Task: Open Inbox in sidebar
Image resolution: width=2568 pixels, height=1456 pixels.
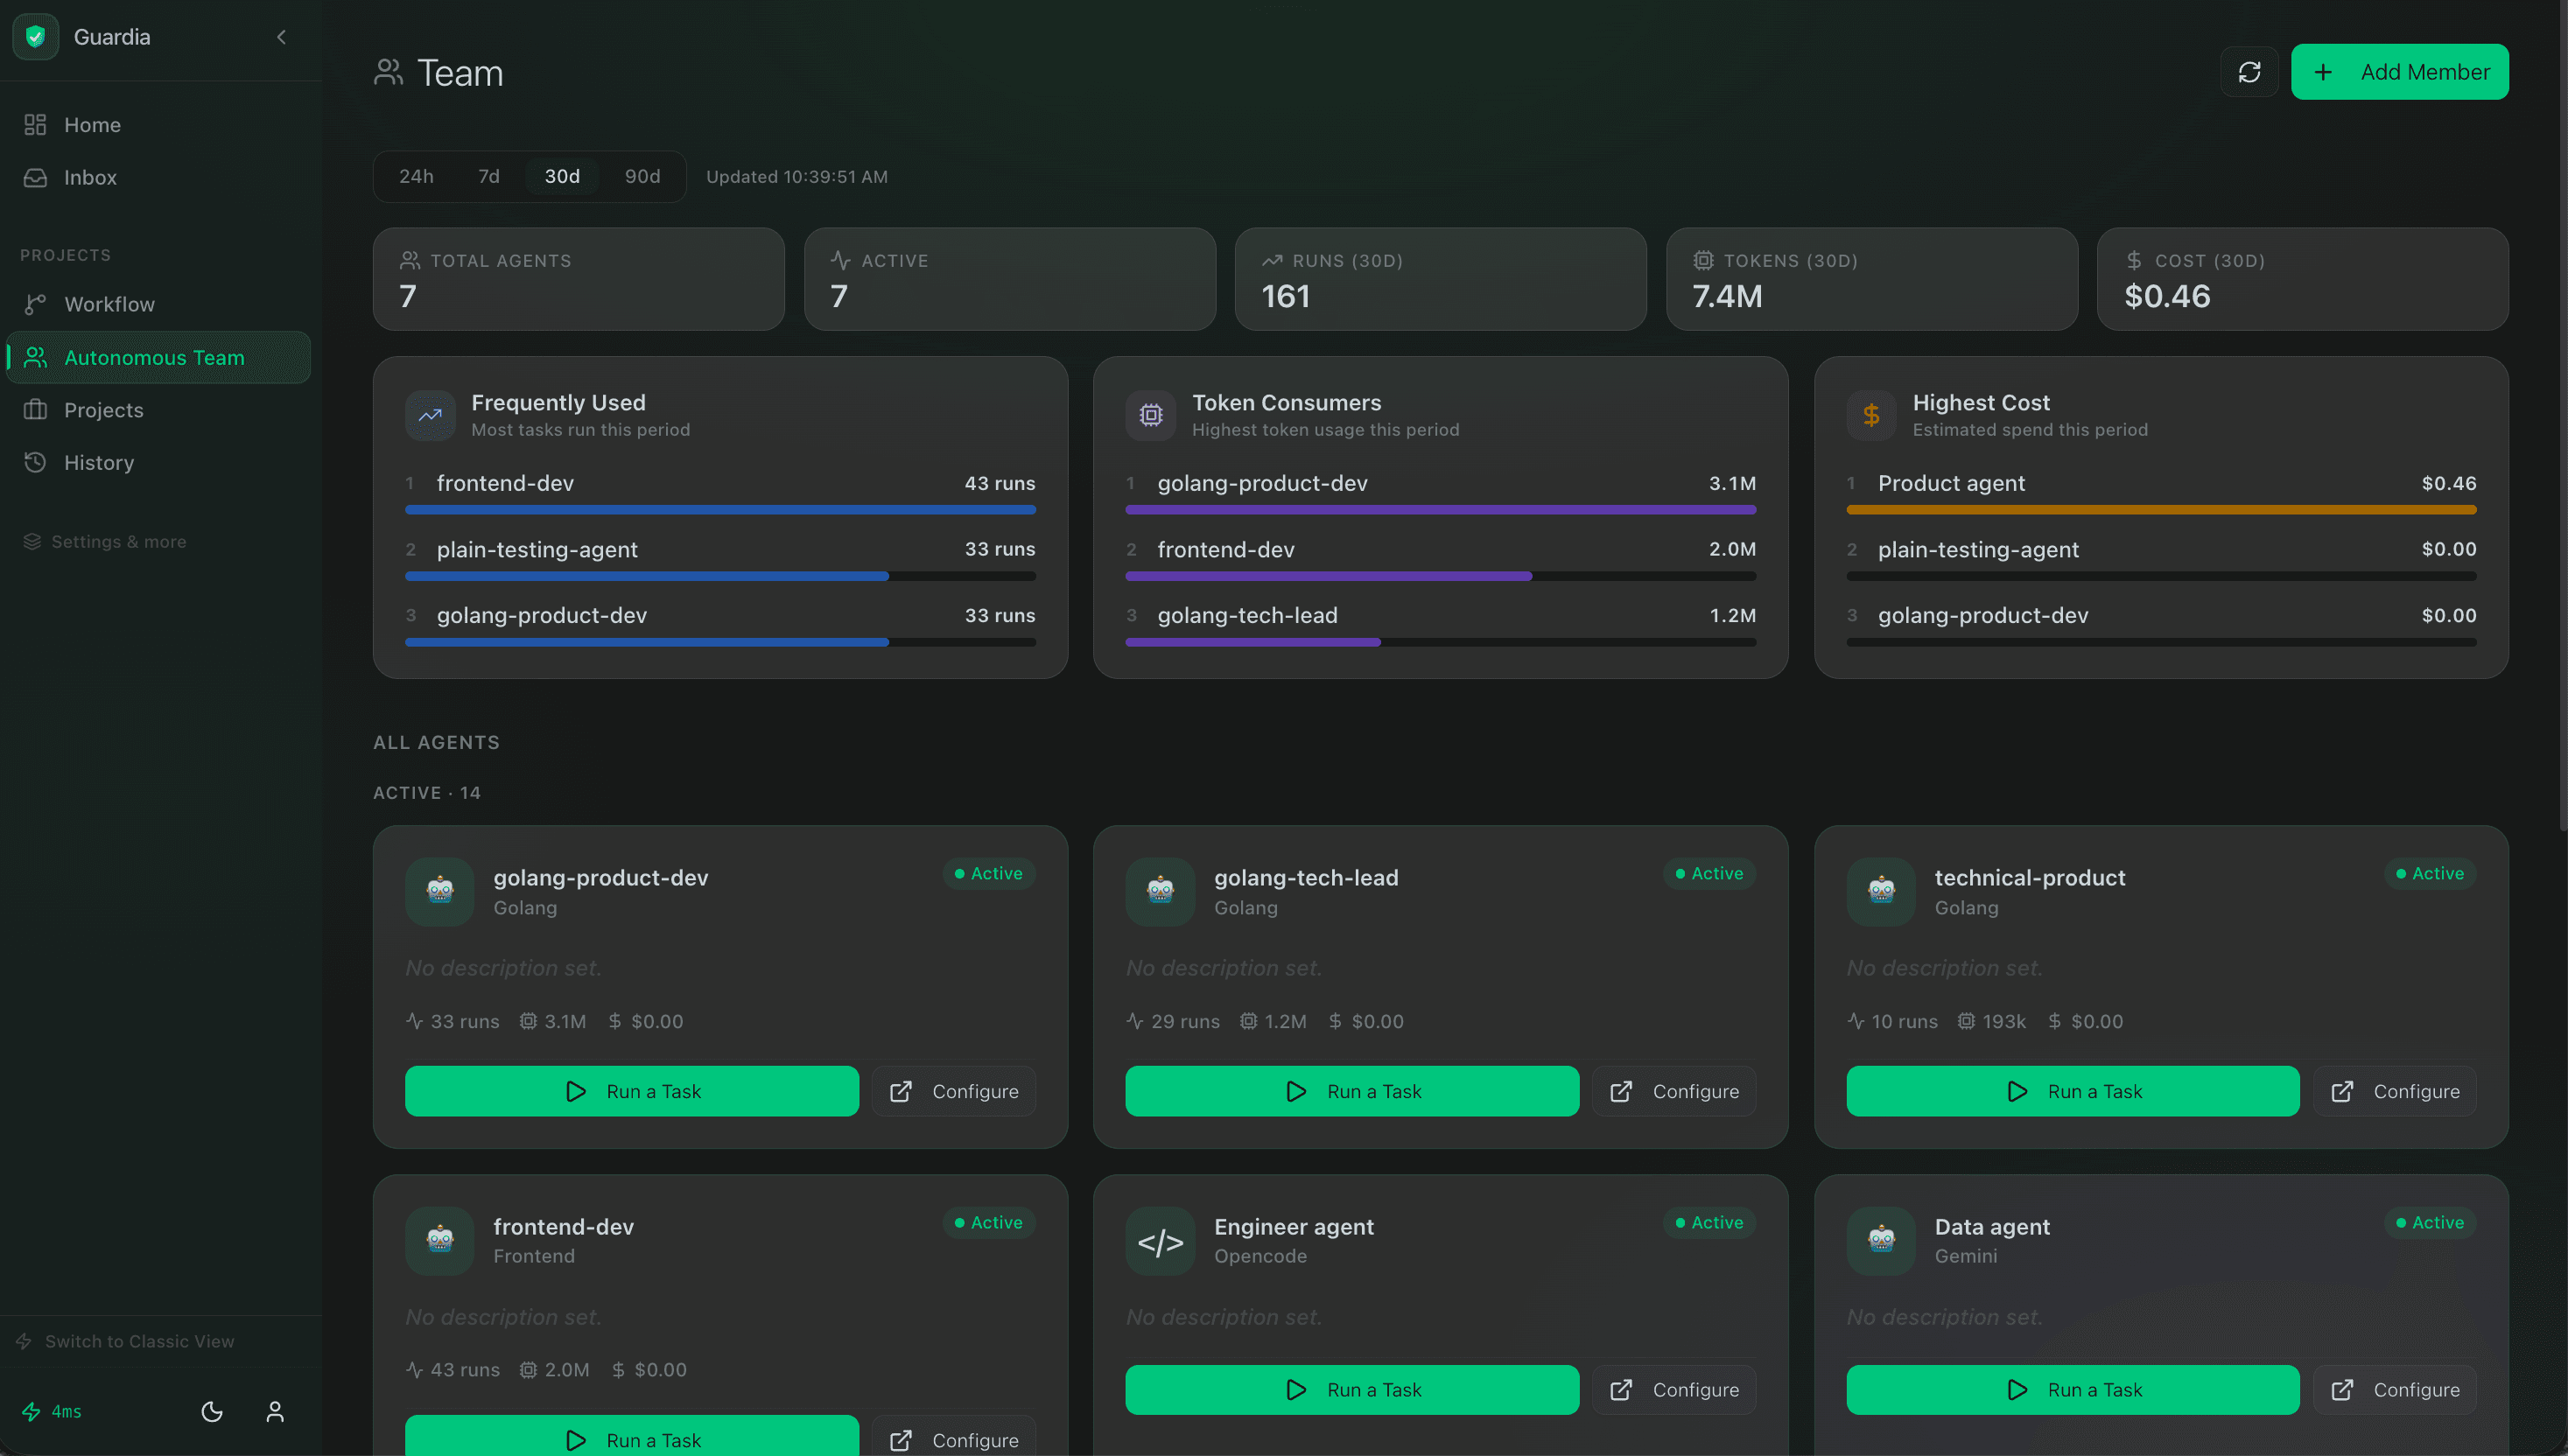Action: click(x=160, y=177)
